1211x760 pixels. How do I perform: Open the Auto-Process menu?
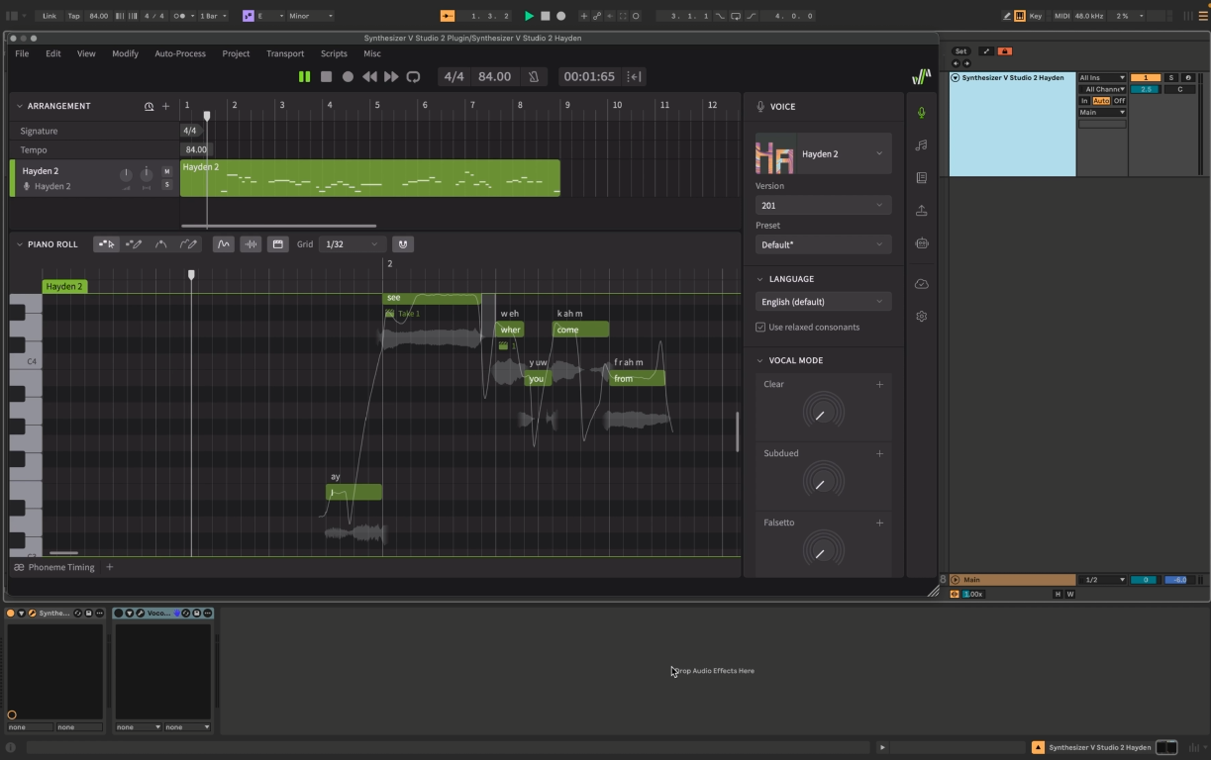[179, 53]
